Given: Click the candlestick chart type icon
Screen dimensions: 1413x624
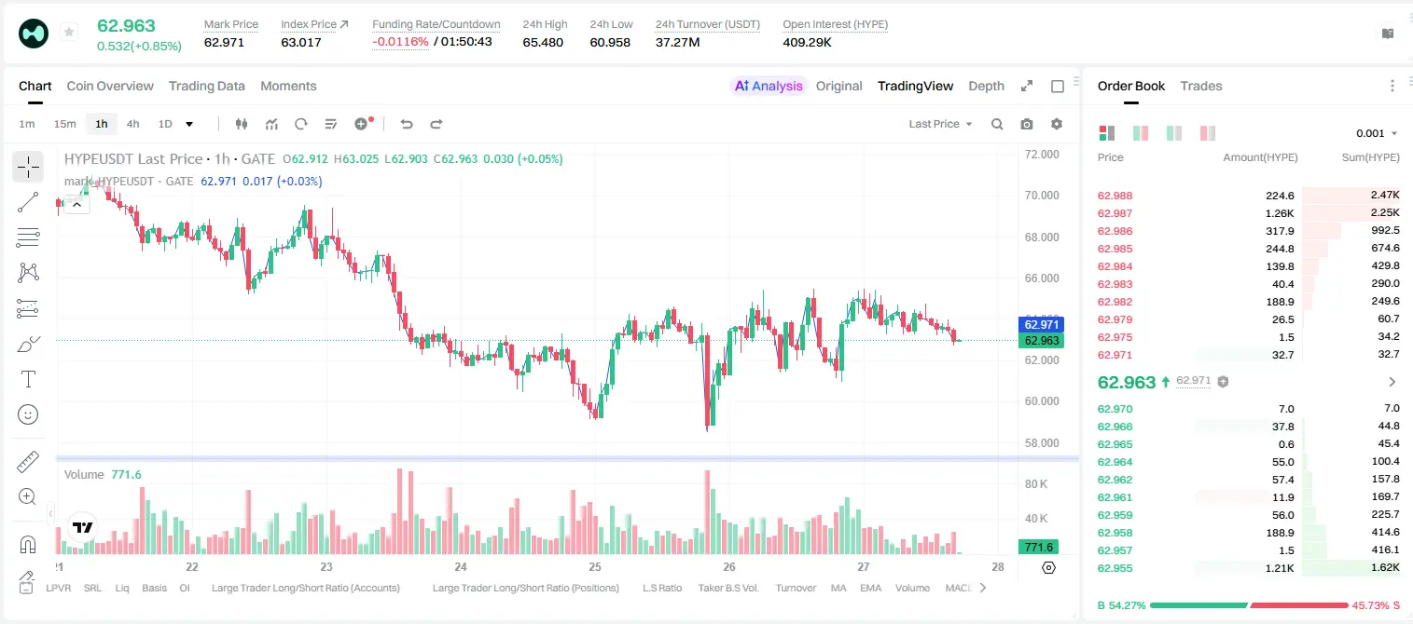Looking at the screenshot, I should 242,124.
